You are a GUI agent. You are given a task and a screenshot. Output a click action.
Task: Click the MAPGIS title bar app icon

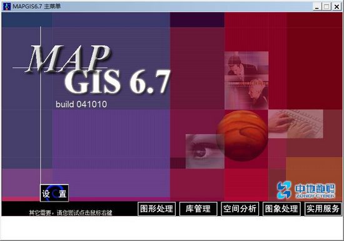tap(7, 6)
